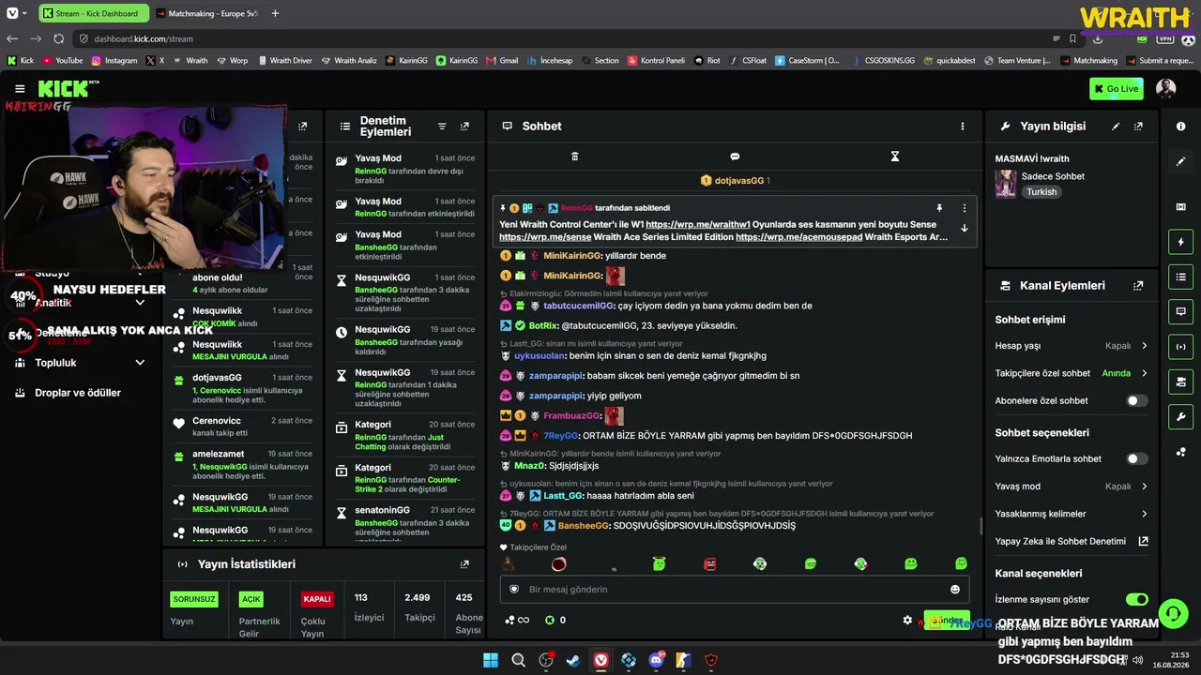
Task: Pop out the Sohbet panel's neighbor Denetim Eylemleri
Action: [464, 126]
